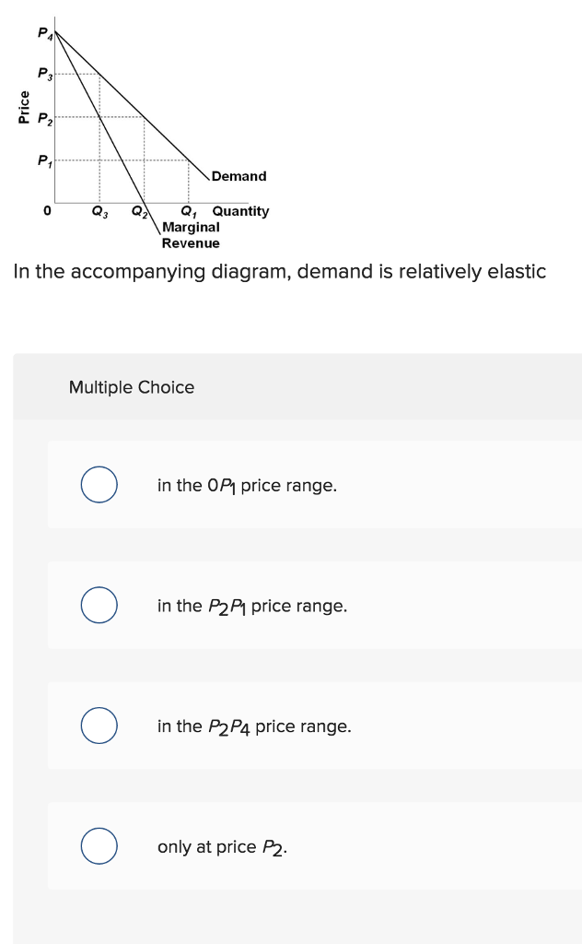582x944 pixels.
Task: Click the "Multiple Choice" heading
Action: click(x=133, y=387)
